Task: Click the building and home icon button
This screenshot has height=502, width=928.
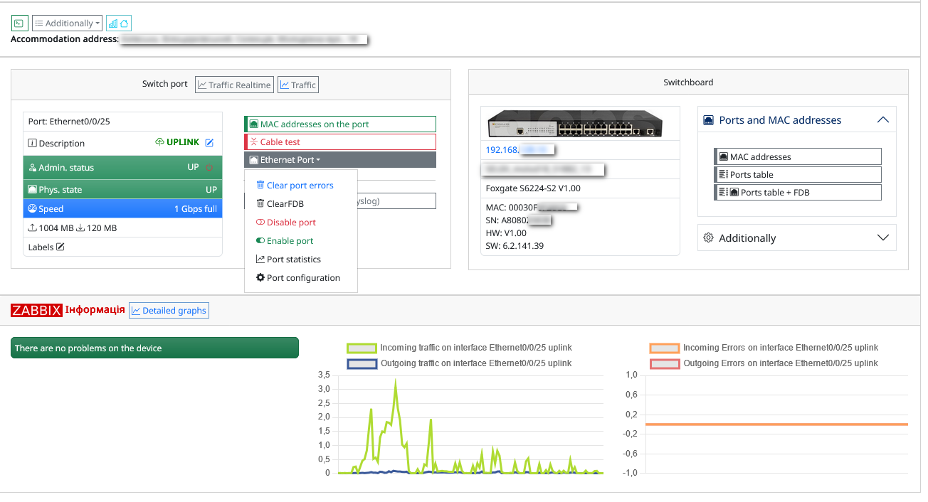Action: 118,23
